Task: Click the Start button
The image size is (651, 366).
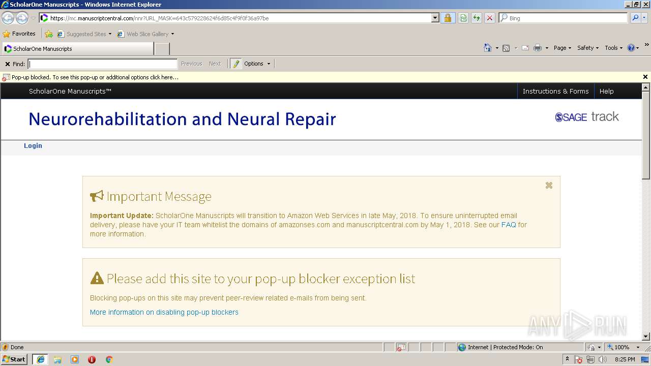Action: [14, 359]
